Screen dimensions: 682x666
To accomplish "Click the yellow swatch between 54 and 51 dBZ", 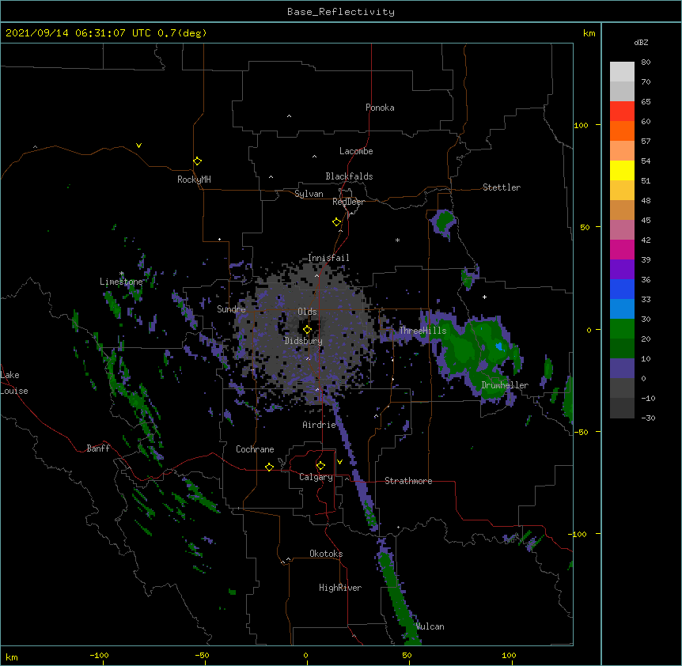I will pyautogui.click(x=622, y=170).
